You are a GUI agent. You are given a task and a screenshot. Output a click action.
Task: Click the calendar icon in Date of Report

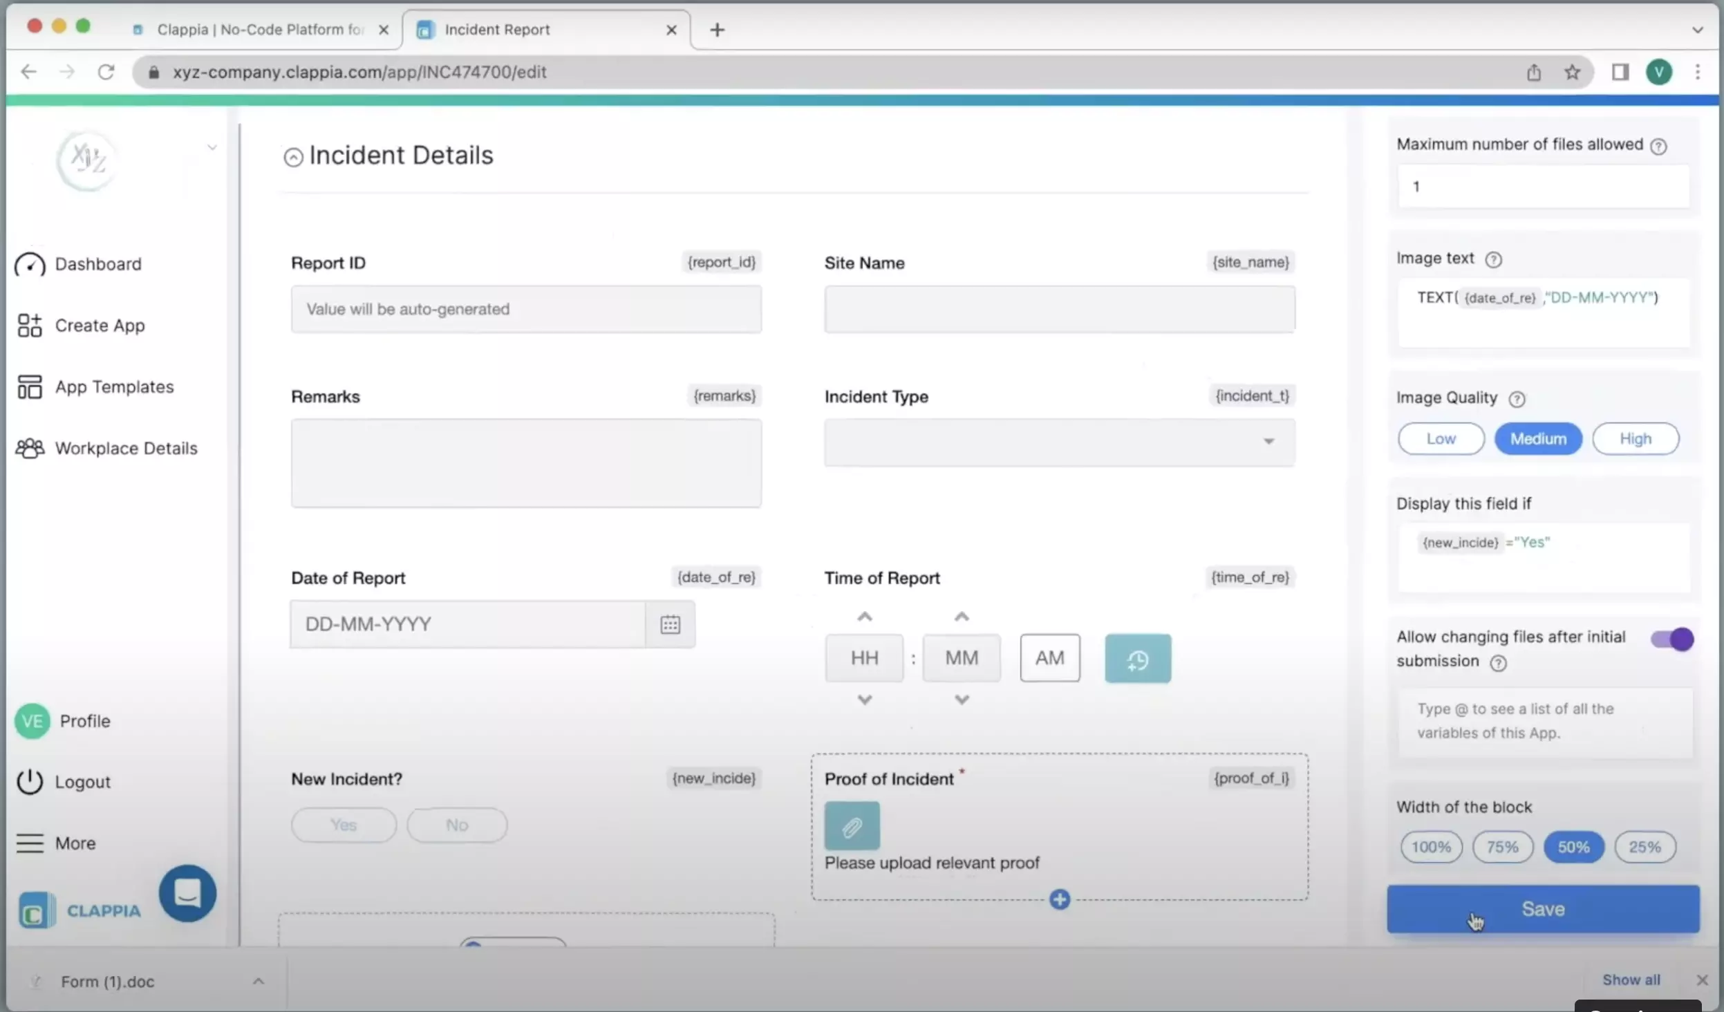pyautogui.click(x=670, y=624)
